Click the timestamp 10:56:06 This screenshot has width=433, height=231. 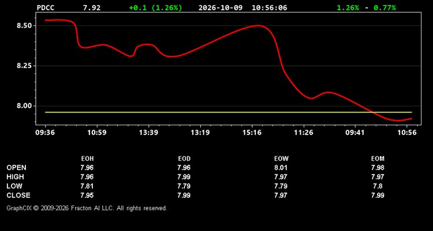269,8
